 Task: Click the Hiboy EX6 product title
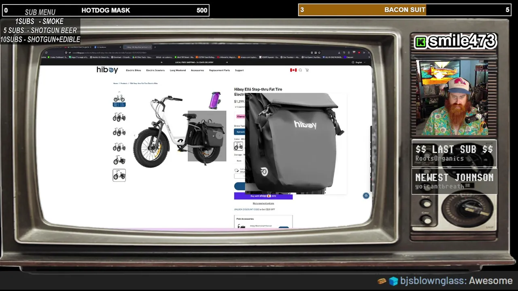click(258, 91)
